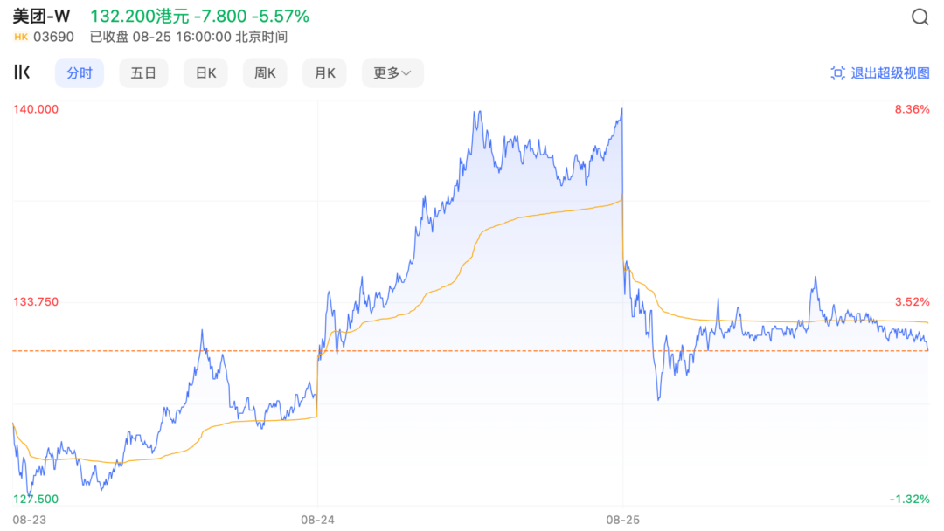Screen dimensions: 944x531
Task: Switch to the 五日 five-day tab
Action: tap(143, 73)
